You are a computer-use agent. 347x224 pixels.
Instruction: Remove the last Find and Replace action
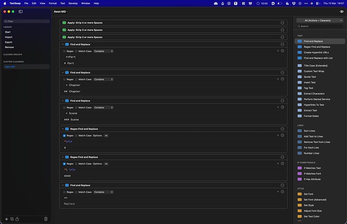click(x=283, y=185)
